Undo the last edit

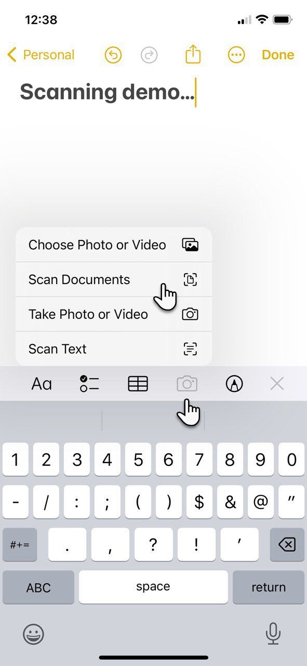coord(113,54)
